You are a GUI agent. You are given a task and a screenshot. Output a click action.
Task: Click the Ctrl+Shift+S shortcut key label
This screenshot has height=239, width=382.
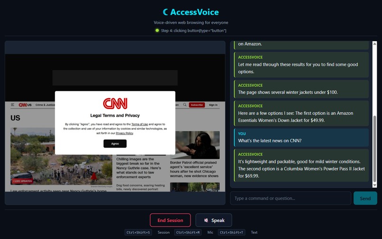(x=138, y=232)
